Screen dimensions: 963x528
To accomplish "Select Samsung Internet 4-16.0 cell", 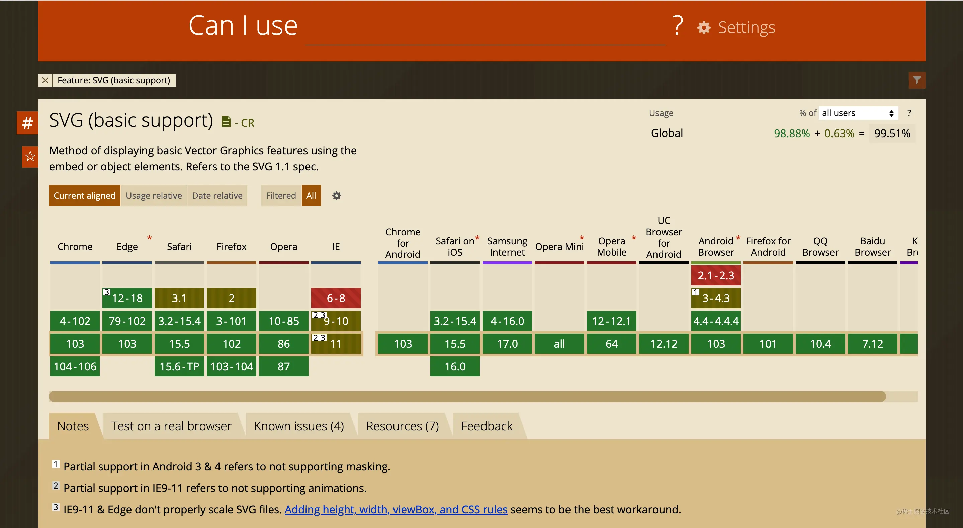I will point(507,321).
